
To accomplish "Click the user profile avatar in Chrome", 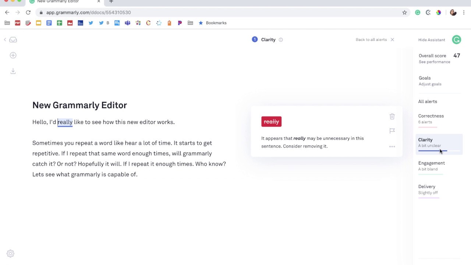I will [453, 13].
